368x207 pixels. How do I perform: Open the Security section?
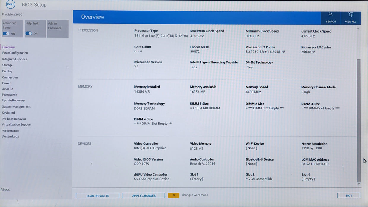pyautogui.click(x=7, y=89)
